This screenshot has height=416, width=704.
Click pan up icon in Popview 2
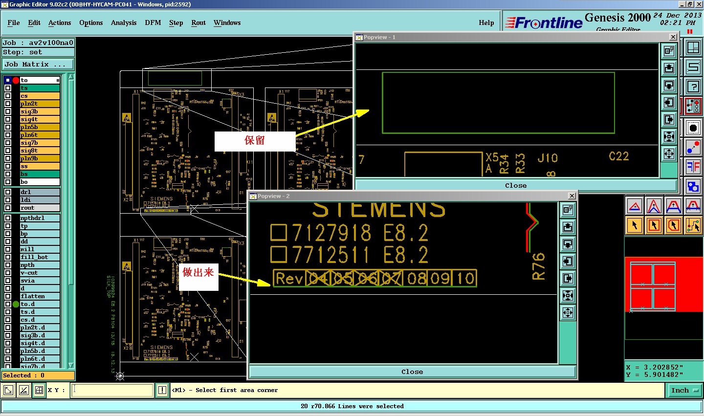(568, 227)
